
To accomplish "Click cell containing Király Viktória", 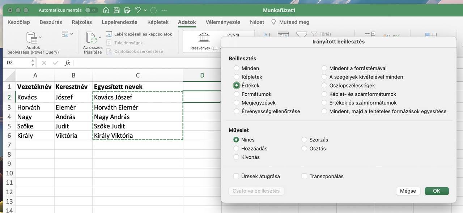I will 138,136.
